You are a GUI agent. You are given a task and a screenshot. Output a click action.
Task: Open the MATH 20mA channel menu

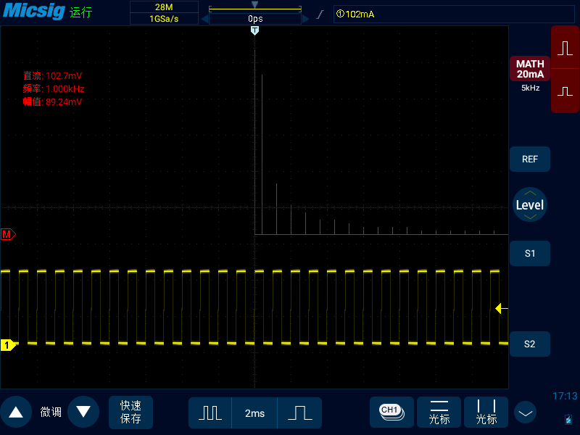pos(530,70)
